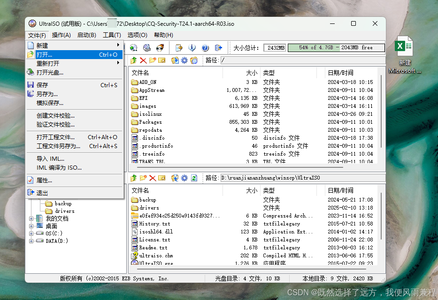Go up one level in the ISO pane
Screen dimensions: 438x300
point(134,60)
